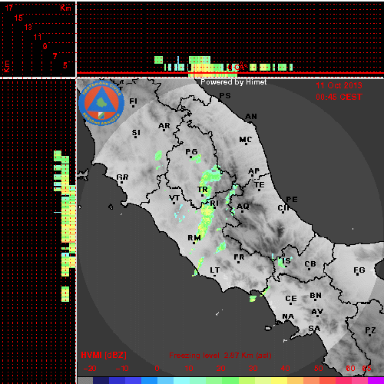384x384 pixels.
Task: Select the PG city label on map
Action: coord(191,152)
